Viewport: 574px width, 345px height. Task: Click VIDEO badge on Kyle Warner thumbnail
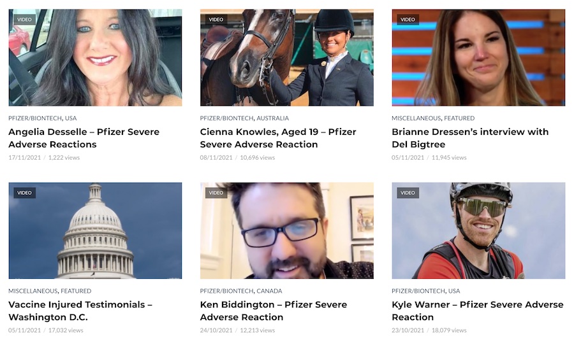click(x=408, y=193)
